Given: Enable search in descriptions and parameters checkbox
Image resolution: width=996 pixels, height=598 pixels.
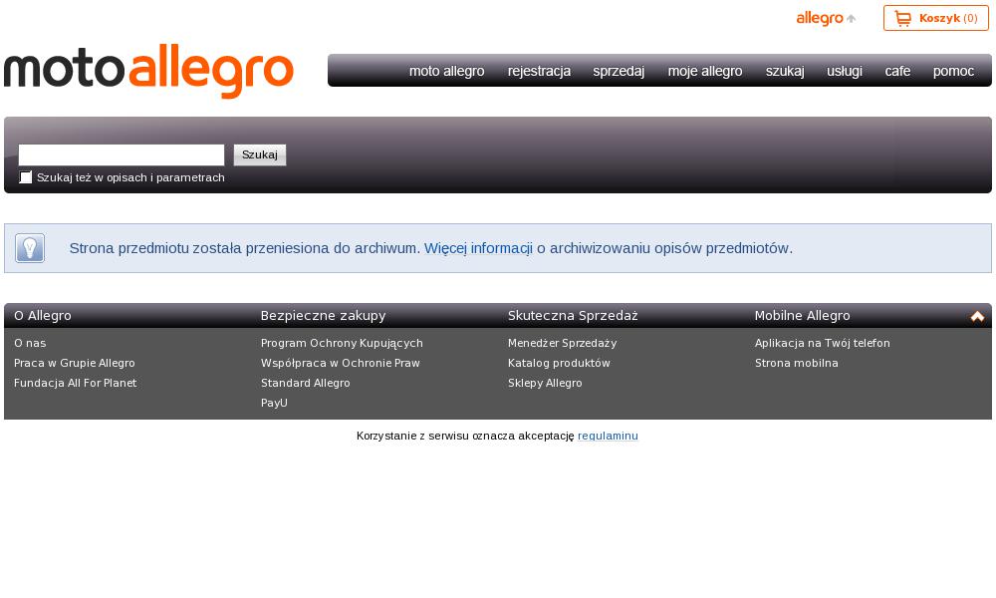Looking at the screenshot, I should [x=26, y=177].
